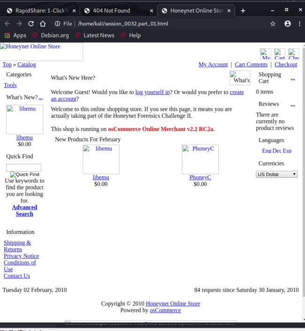Screen dimensions: 305x331
Task: Open the Contact Us page
Action: point(17,276)
